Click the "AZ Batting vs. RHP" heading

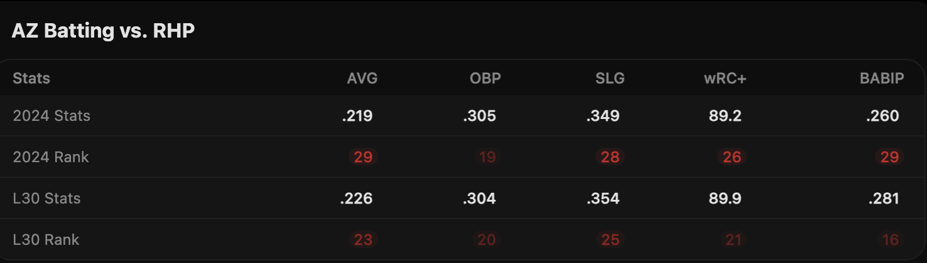103,31
